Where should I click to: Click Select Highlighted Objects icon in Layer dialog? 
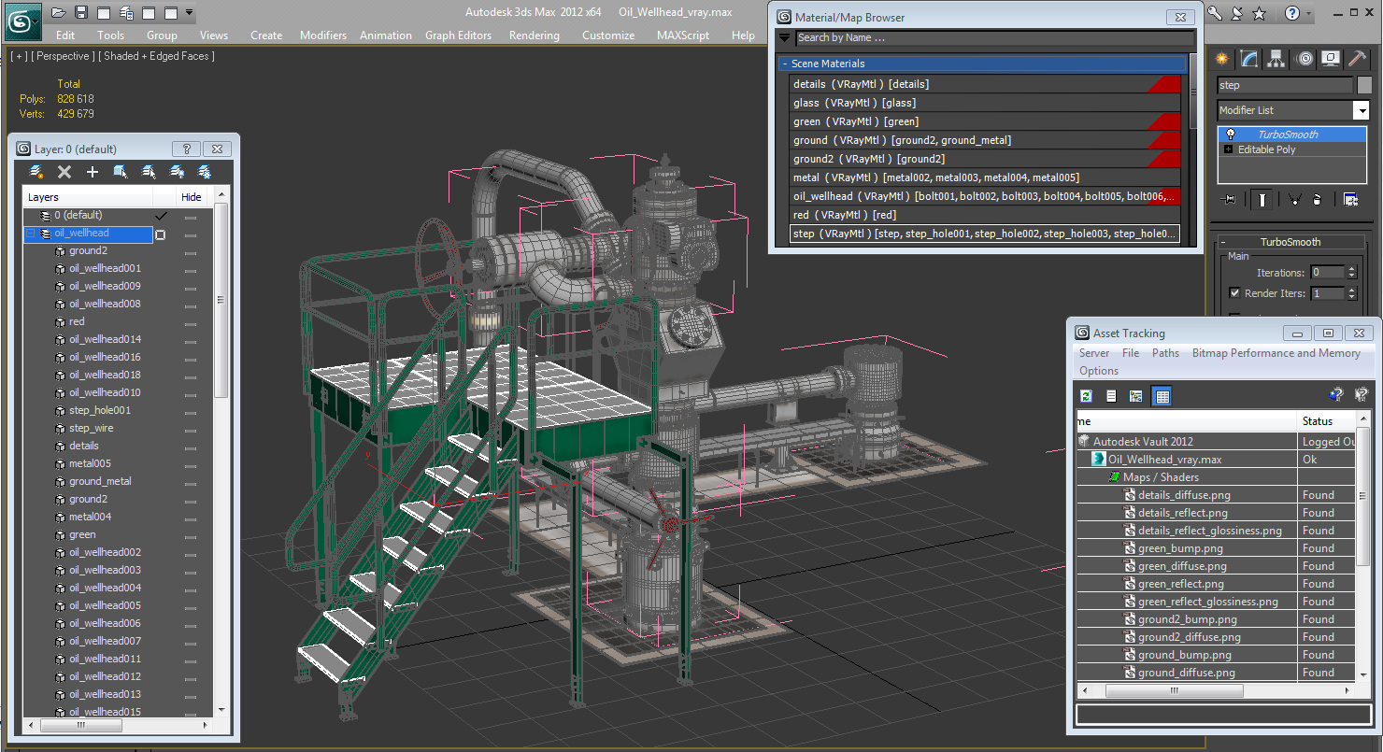click(x=121, y=172)
